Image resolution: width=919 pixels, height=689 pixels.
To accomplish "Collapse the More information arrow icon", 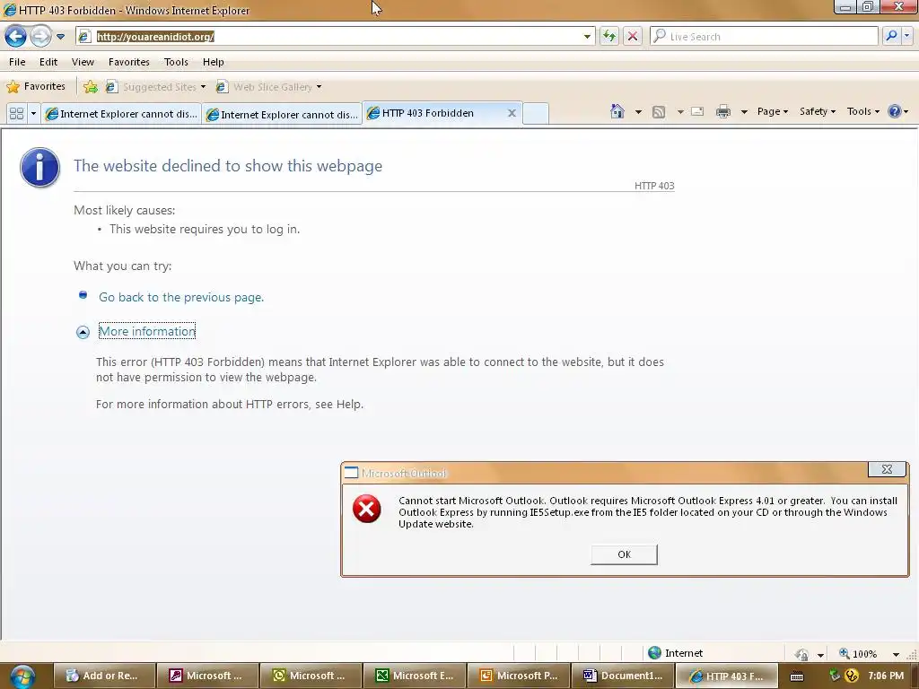I will point(83,332).
